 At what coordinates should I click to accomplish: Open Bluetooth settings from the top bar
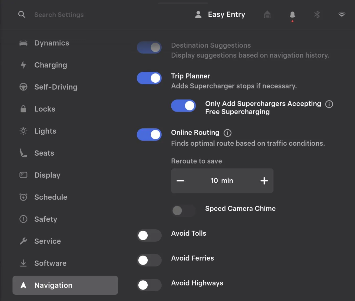tap(317, 15)
